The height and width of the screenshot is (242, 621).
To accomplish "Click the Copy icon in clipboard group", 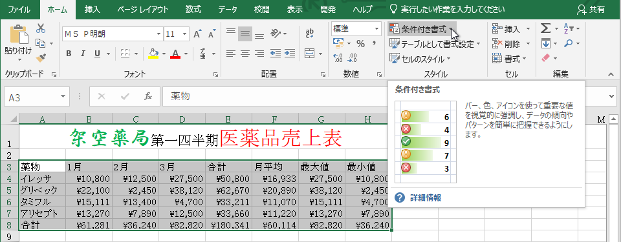I will click(x=40, y=43).
